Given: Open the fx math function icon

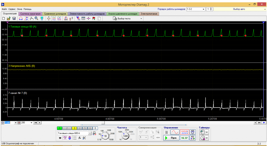Looking at the screenshot, I should [x=80, y=138].
